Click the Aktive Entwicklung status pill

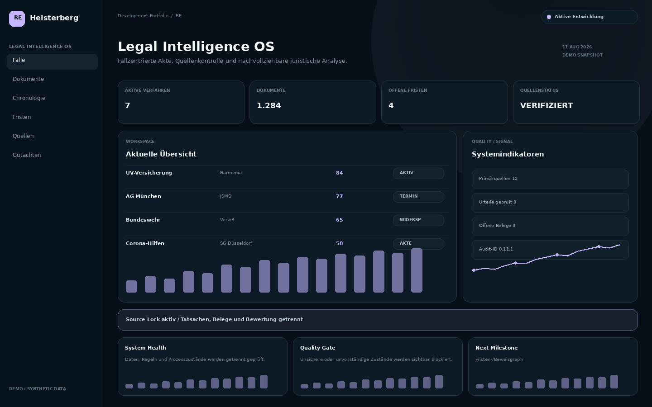[x=590, y=17]
